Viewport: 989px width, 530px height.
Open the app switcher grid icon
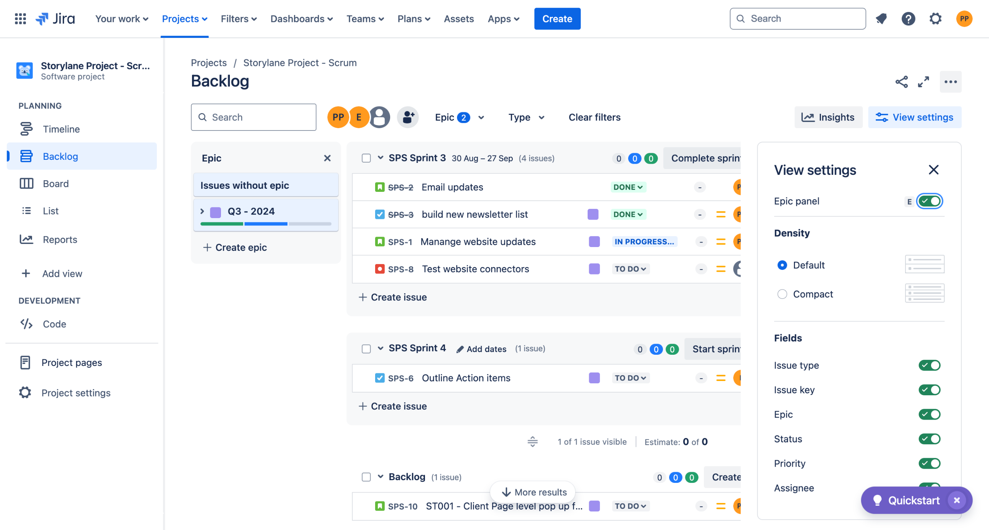[x=20, y=19]
